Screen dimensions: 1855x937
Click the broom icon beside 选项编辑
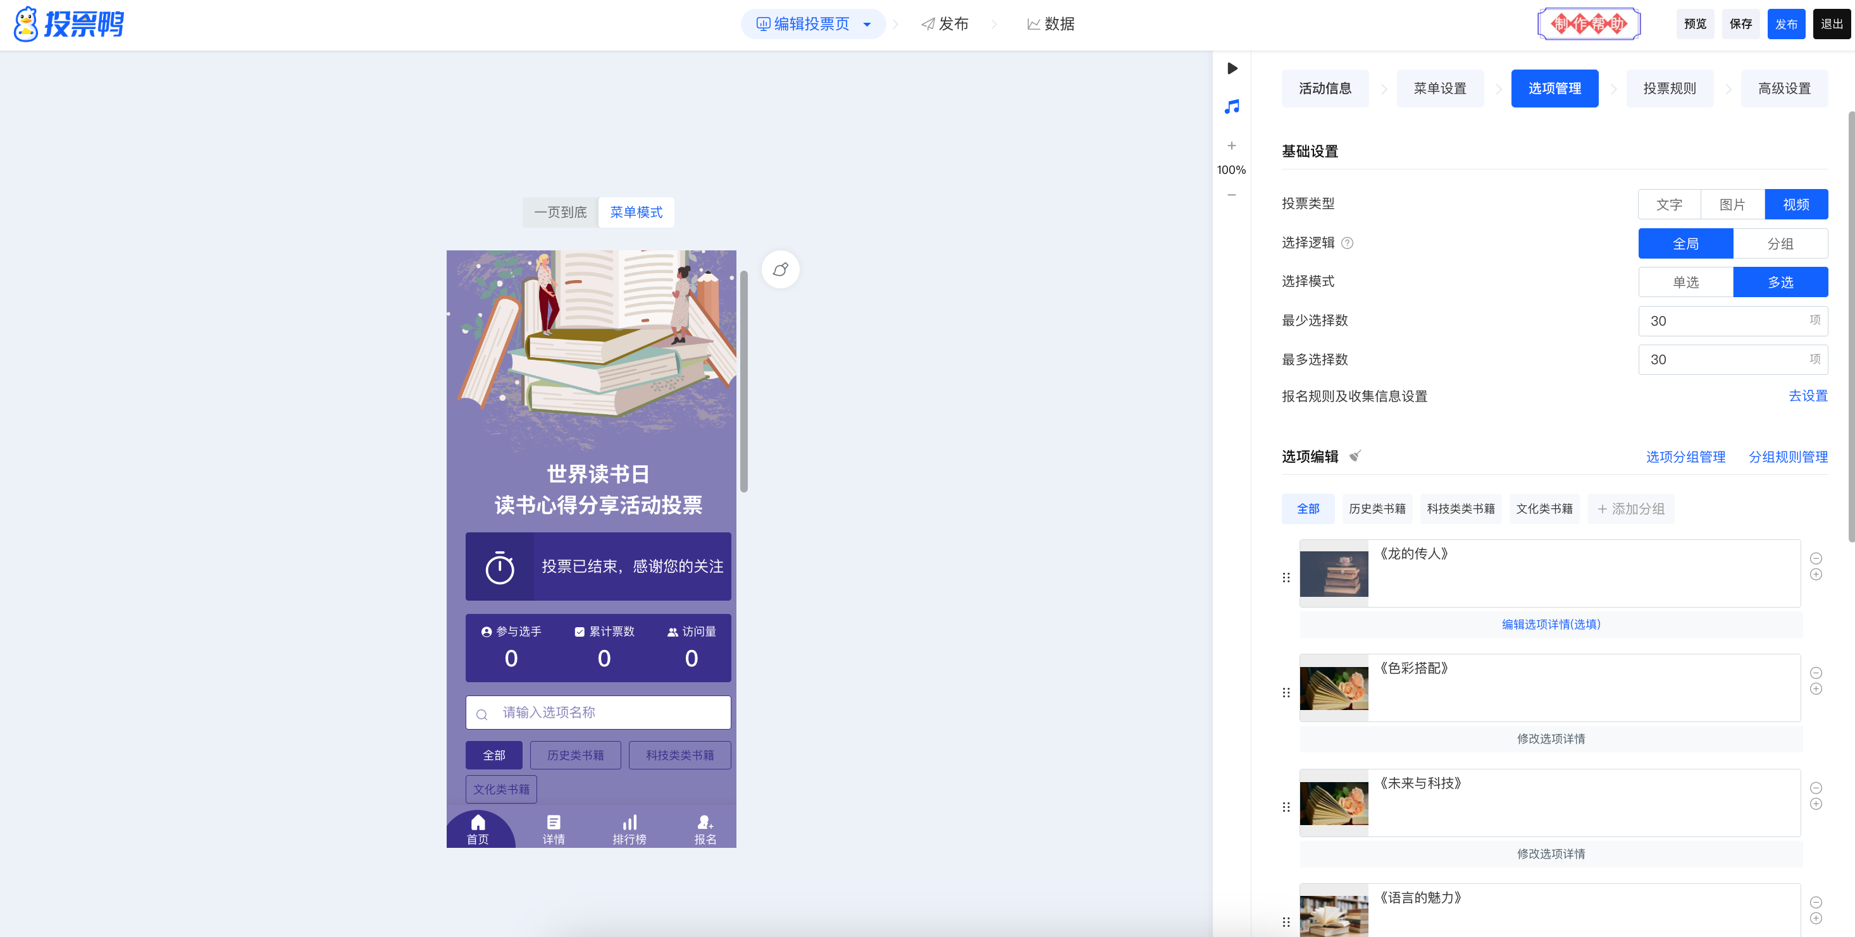point(1355,456)
